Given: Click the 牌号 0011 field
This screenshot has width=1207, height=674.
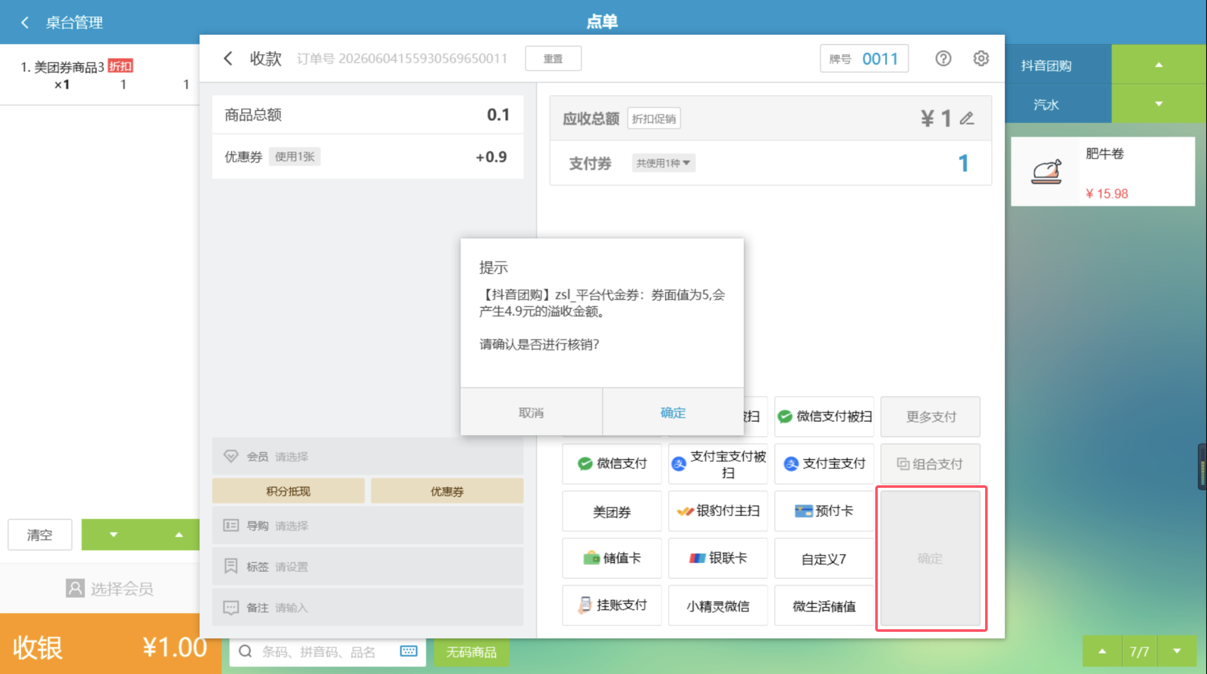Looking at the screenshot, I should coord(864,59).
